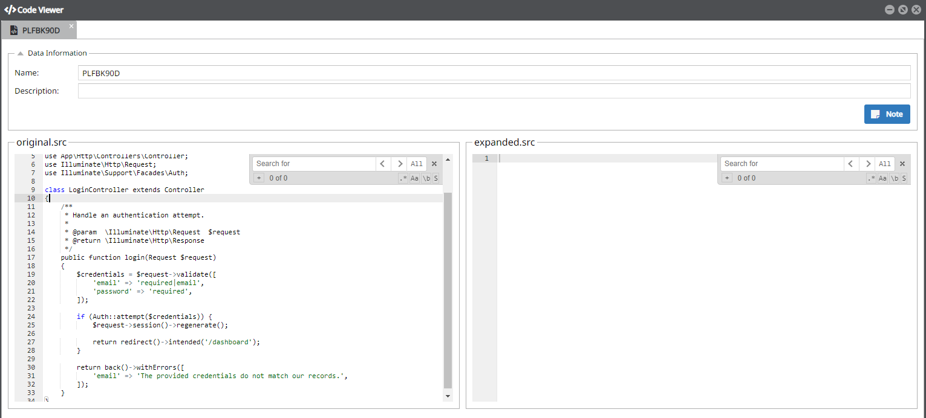Toggle regex search in original.src
The height and width of the screenshot is (418, 926).
[403, 178]
